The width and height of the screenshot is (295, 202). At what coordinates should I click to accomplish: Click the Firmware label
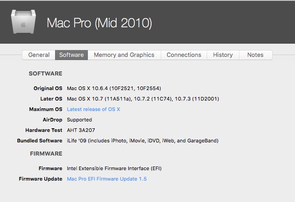coord(50,168)
